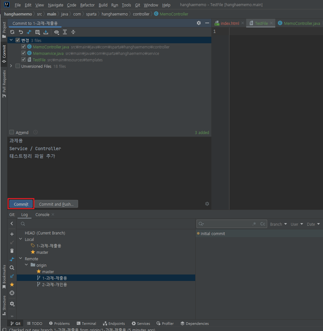Open the Dependencies tool window
The width and height of the screenshot is (323, 331).
pos(195,324)
